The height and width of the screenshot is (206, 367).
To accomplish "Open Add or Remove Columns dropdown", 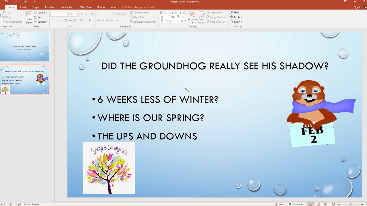I will click(118, 20).
